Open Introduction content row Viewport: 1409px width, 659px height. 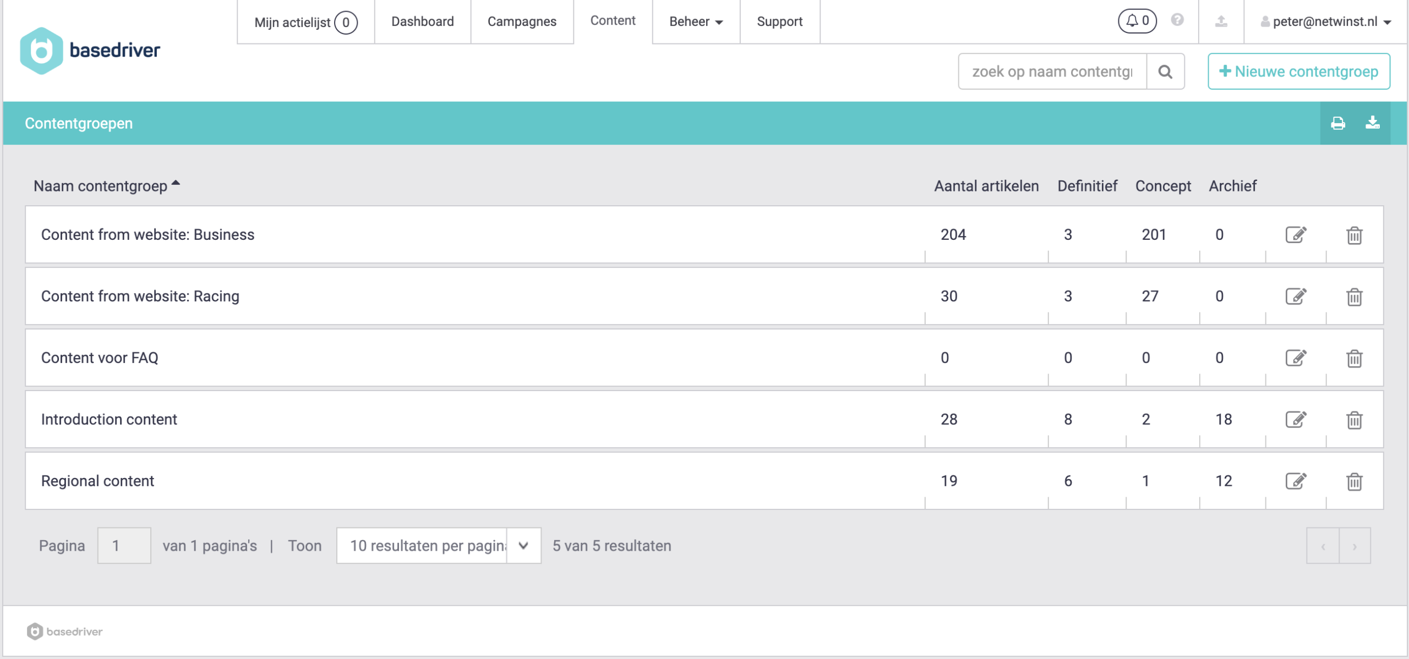[704, 420]
